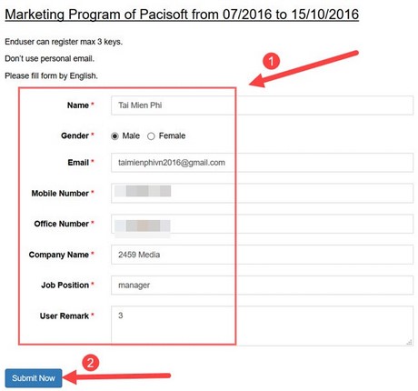Select the Male radio button

(114, 136)
